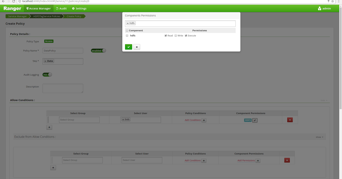Expand the Exclude from Allow Conditions section

(x=319, y=137)
